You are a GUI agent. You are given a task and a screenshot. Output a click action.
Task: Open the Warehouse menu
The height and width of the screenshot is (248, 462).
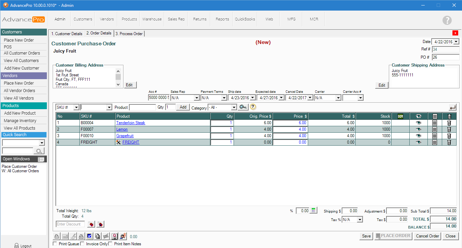[x=152, y=19]
